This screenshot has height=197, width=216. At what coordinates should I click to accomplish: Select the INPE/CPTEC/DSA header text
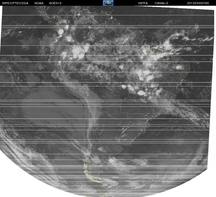click(15, 3)
